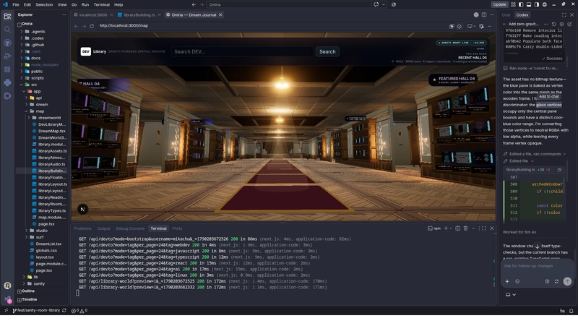Viewport: 578px width, 326px height.
Task: Click the Search button in library header
Action: [x=327, y=51]
